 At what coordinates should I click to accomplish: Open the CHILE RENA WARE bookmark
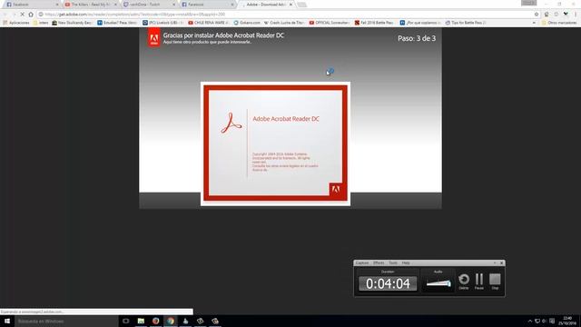[x=208, y=23]
